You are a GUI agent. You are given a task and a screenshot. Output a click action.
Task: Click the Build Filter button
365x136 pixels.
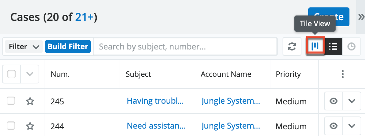(68, 46)
